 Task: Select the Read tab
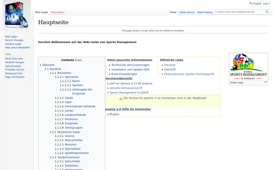(173, 12)
